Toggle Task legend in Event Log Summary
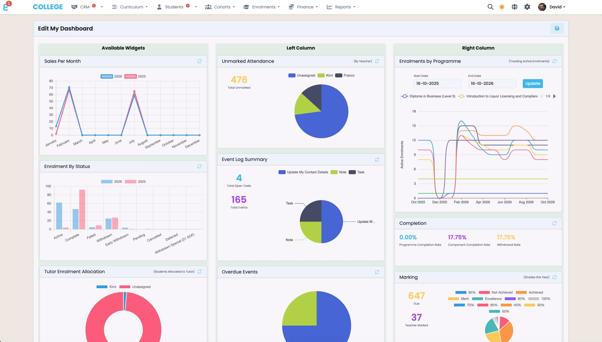602x342 pixels. [356, 172]
